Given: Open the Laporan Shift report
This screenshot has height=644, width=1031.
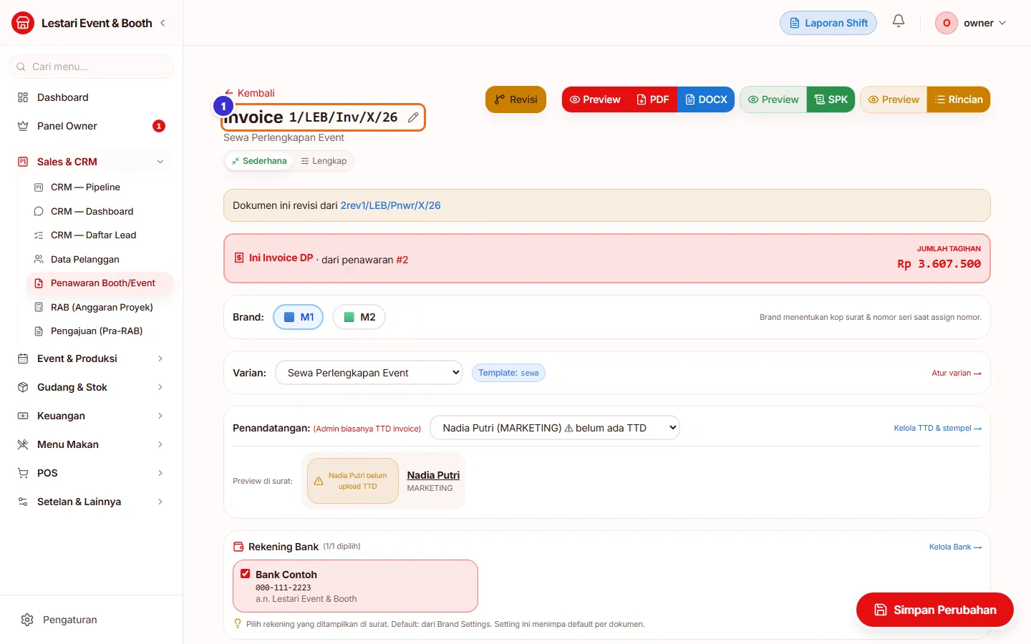Looking at the screenshot, I should coord(828,23).
